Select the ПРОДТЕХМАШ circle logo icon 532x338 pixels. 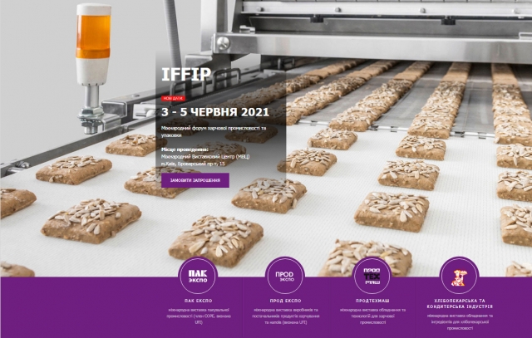[372, 276]
